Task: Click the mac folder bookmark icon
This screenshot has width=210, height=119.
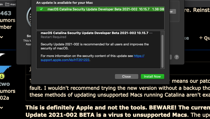Action: (x=7, y=4)
